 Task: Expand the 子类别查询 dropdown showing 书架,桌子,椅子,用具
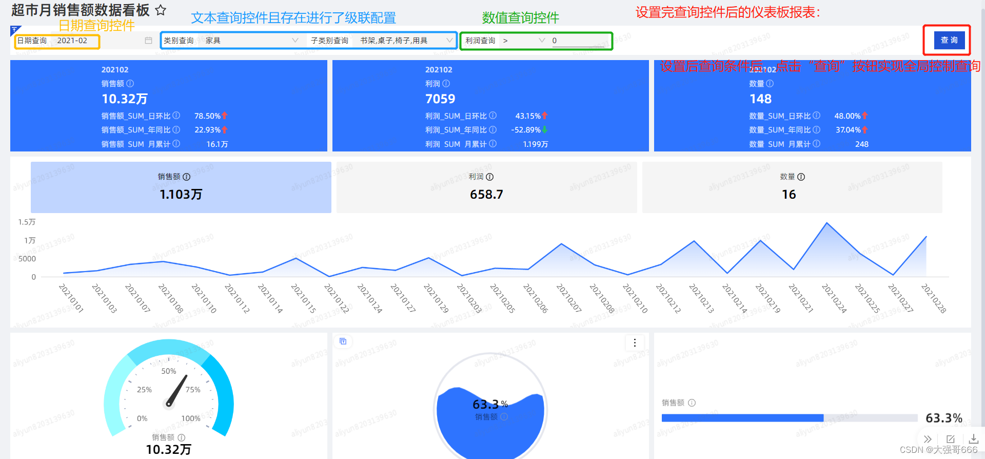406,41
